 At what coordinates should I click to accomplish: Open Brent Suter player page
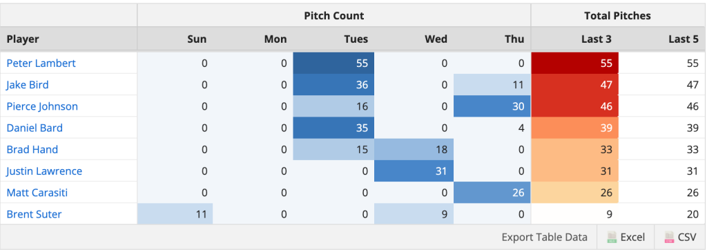(x=34, y=215)
